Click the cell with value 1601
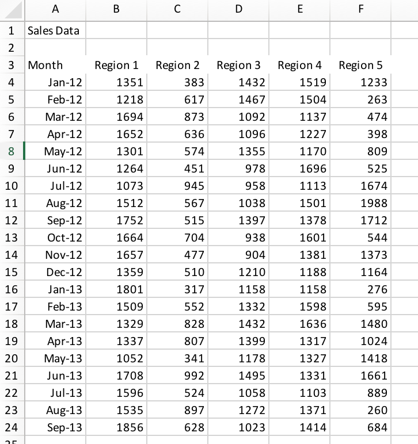This screenshot has width=418, height=444. click(x=299, y=238)
